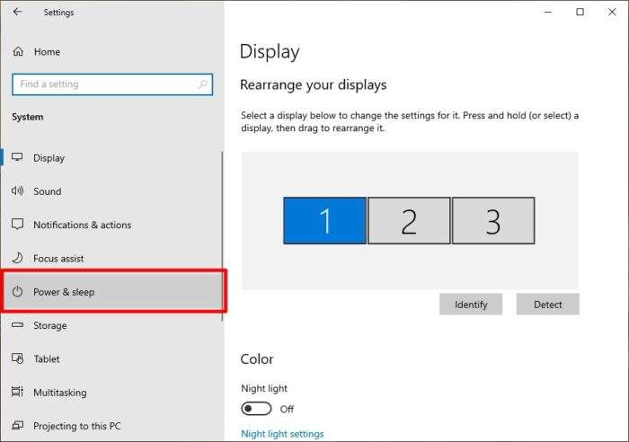Click the System section heading
Screen dimensions: 629x442
click(x=27, y=117)
